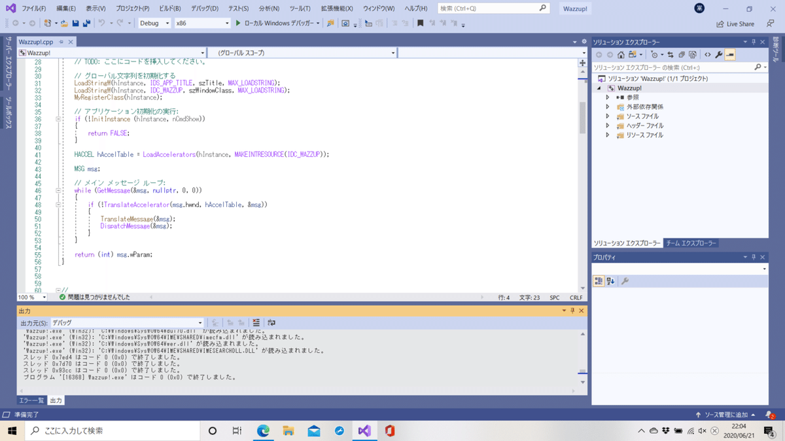The width and height of the screenshot is (785, 441).
Task: Open the ツールボックス side tab
Action: point(8,114)
